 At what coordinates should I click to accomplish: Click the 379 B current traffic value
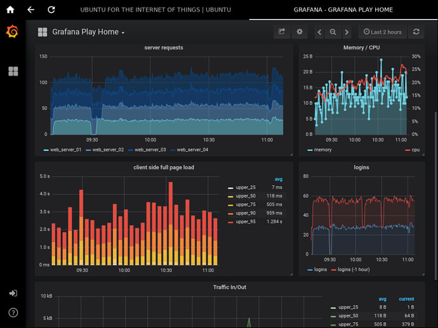(408, 324)
